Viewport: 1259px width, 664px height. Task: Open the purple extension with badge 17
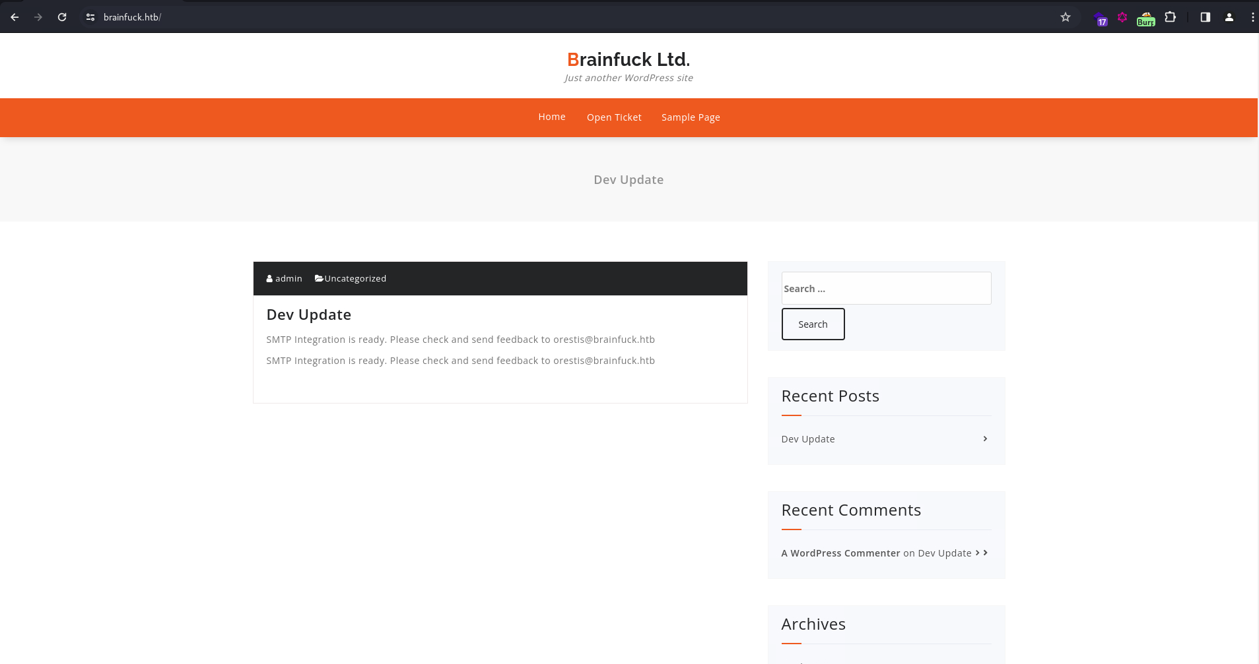coord(1100,18)
